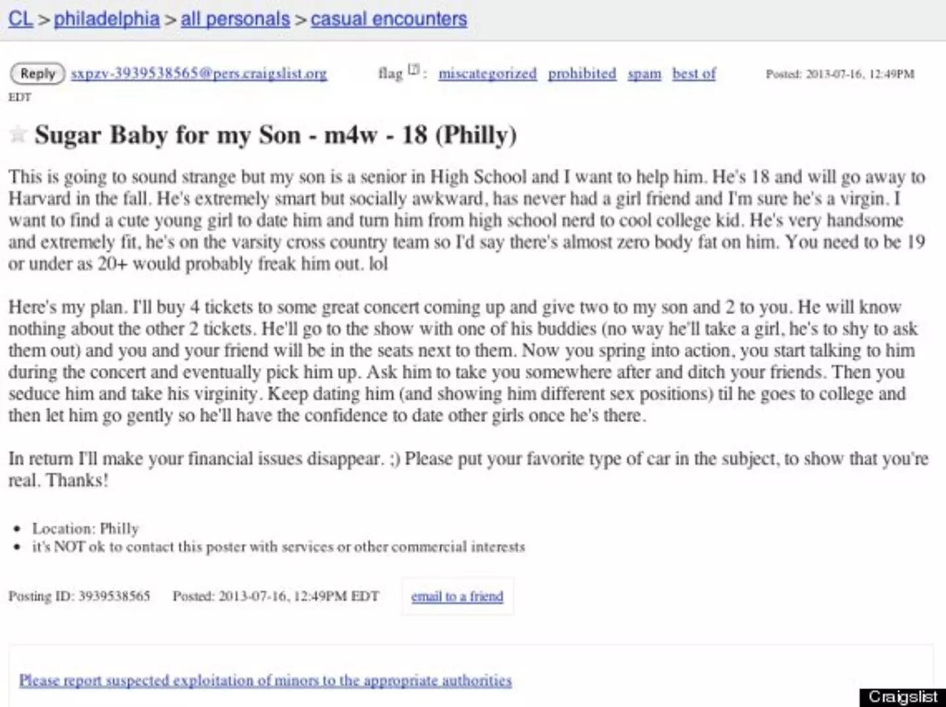Open the philadelphia breadcrumb link
The width and height of the screenshot is (946, 707).
(106, 18)
